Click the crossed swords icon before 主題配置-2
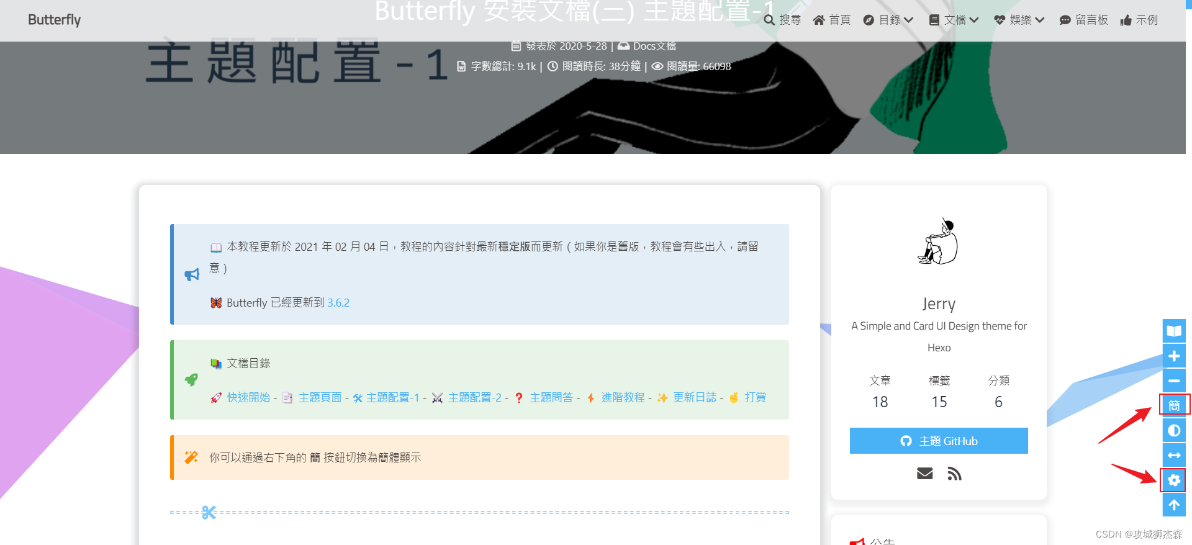 tap(438, 398)
